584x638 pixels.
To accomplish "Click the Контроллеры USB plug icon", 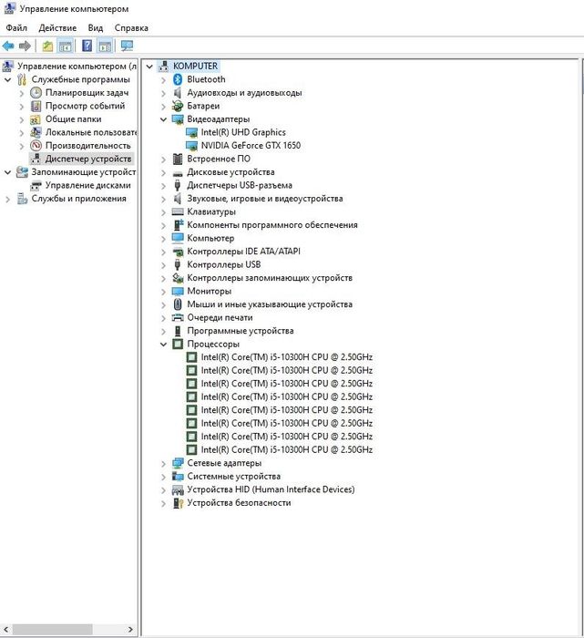I will pyautogui.click(x=178, y=264).
